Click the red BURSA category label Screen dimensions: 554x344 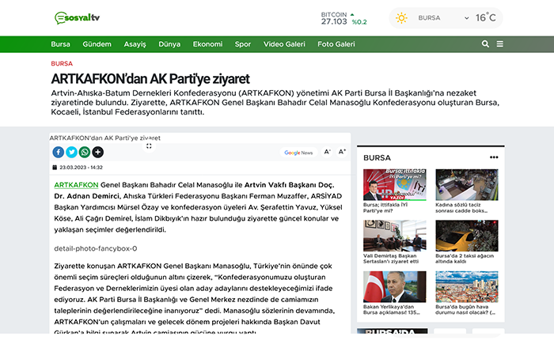click(62, 63)
